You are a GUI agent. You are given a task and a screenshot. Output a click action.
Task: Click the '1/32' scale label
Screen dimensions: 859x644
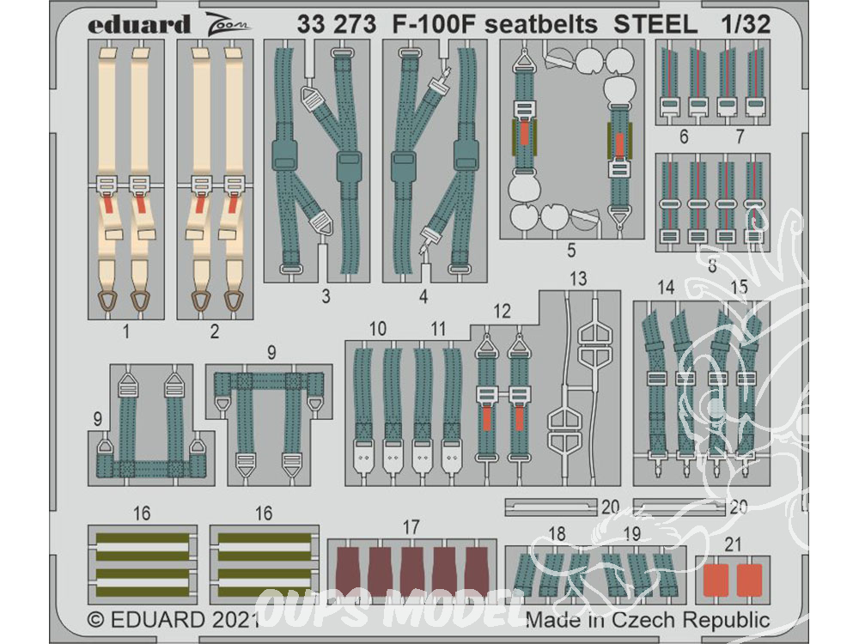click(746, 24)
